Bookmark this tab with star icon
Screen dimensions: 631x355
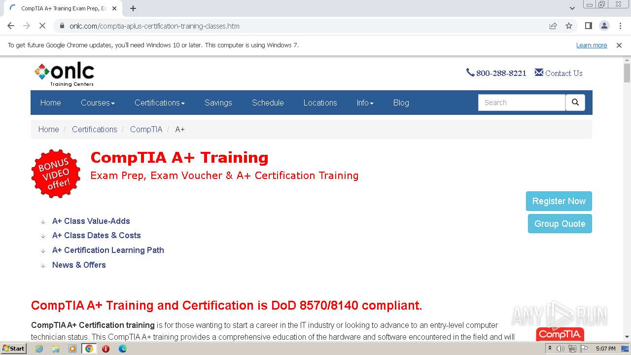point(569,26)
